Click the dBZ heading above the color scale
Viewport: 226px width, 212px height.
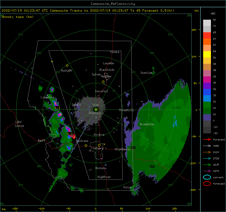pos(213,13)
